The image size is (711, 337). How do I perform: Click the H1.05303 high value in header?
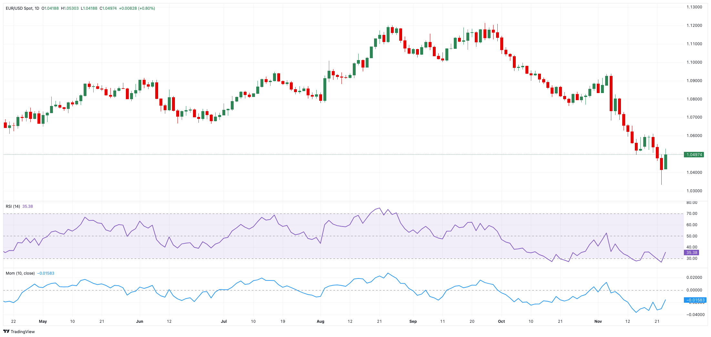70,8
